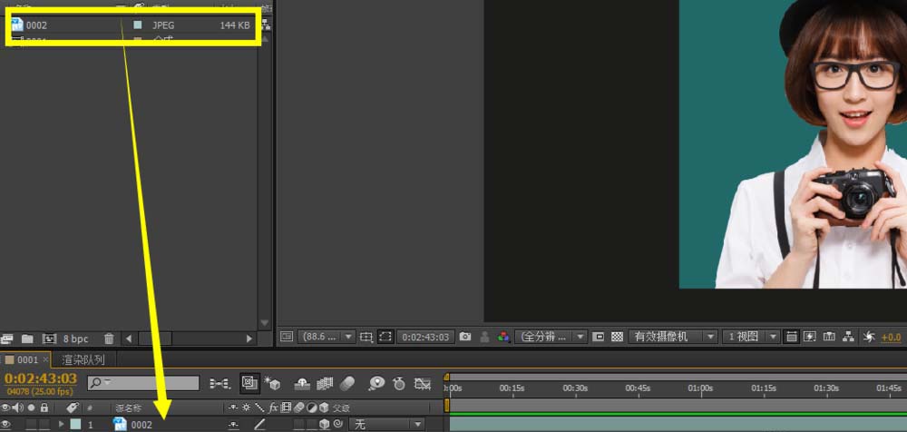Reset exposure with the aperture icon

click(x=869, y=337)
